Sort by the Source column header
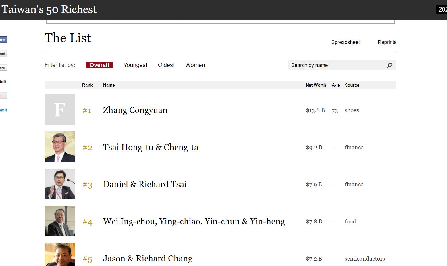 point(352,85)
